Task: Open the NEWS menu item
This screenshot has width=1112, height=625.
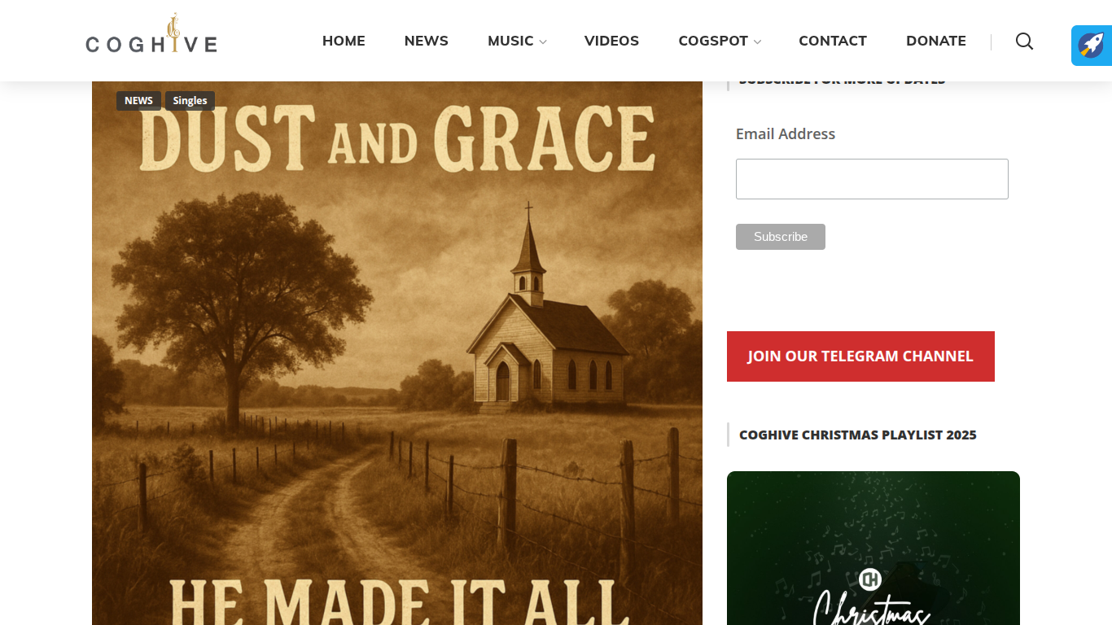Action: tap(427, 41)
